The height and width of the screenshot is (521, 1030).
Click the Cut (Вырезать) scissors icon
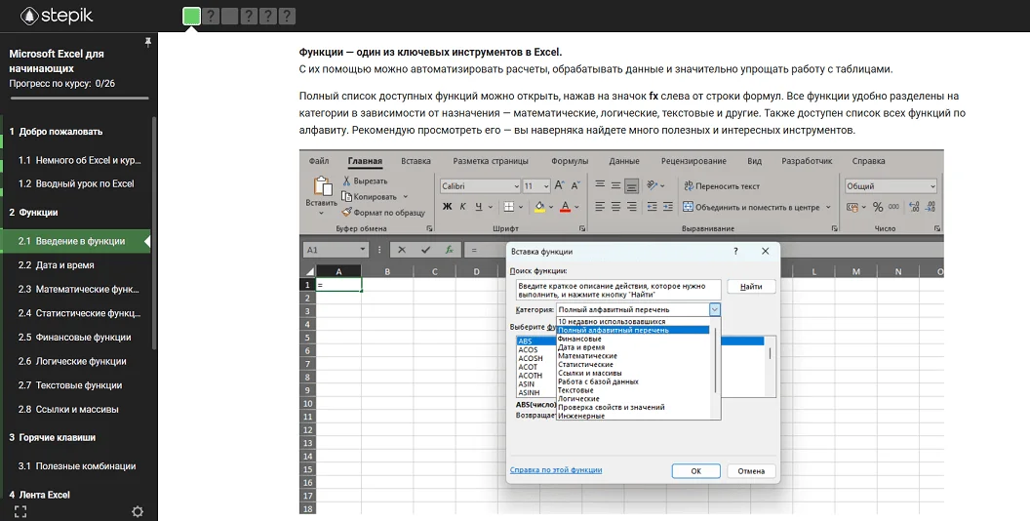(346, 181)
